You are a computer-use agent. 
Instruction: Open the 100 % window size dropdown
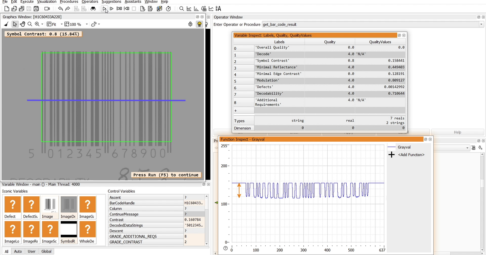87,24
